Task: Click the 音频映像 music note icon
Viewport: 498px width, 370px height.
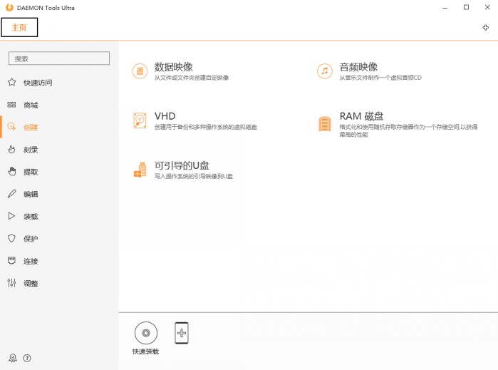Action: tap(325, 71)
